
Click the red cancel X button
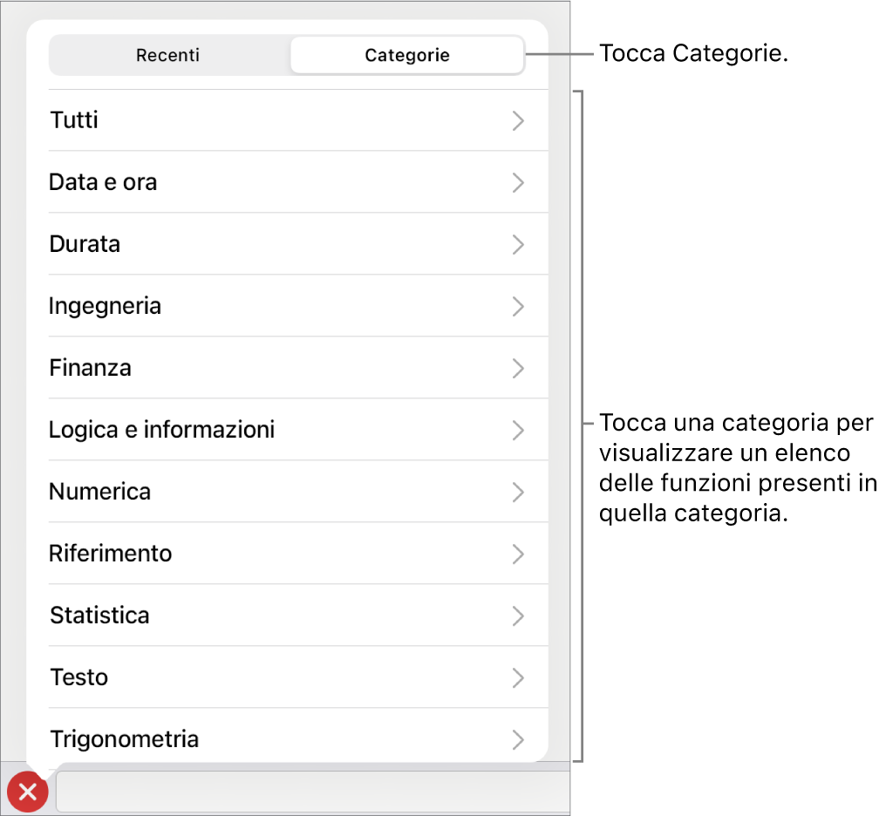click(x=28, y=792)
